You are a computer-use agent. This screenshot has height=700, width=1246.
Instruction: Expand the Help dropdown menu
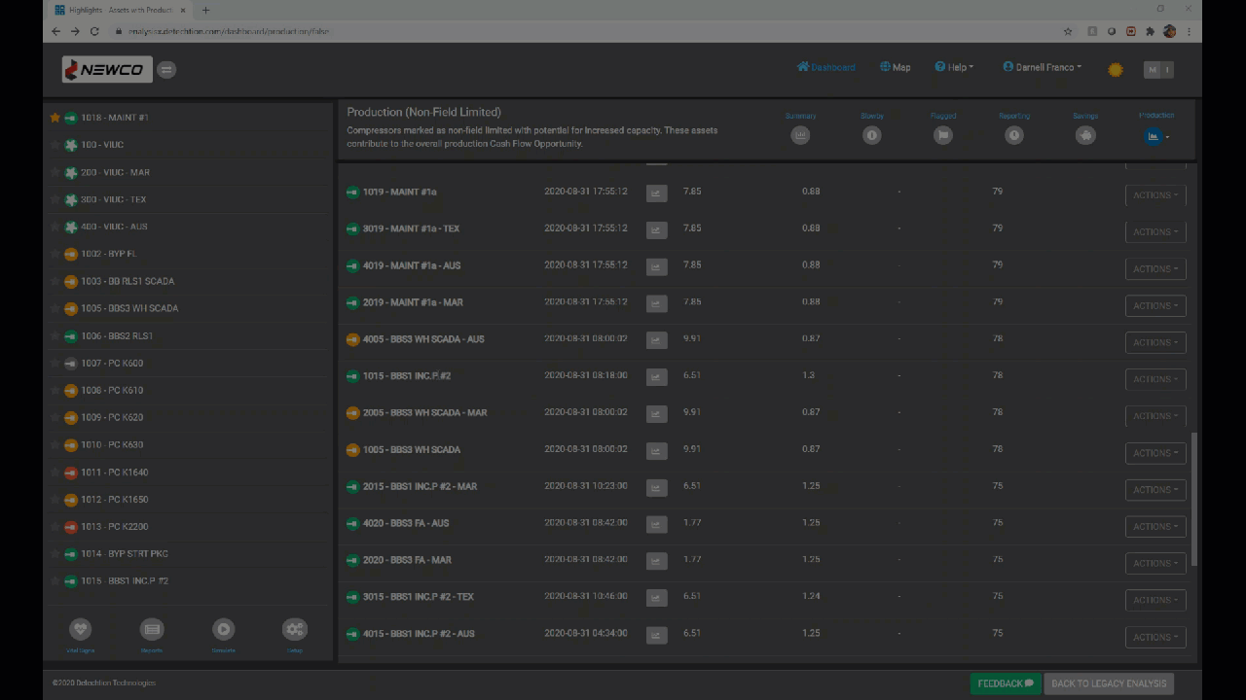tap(954, 67)
